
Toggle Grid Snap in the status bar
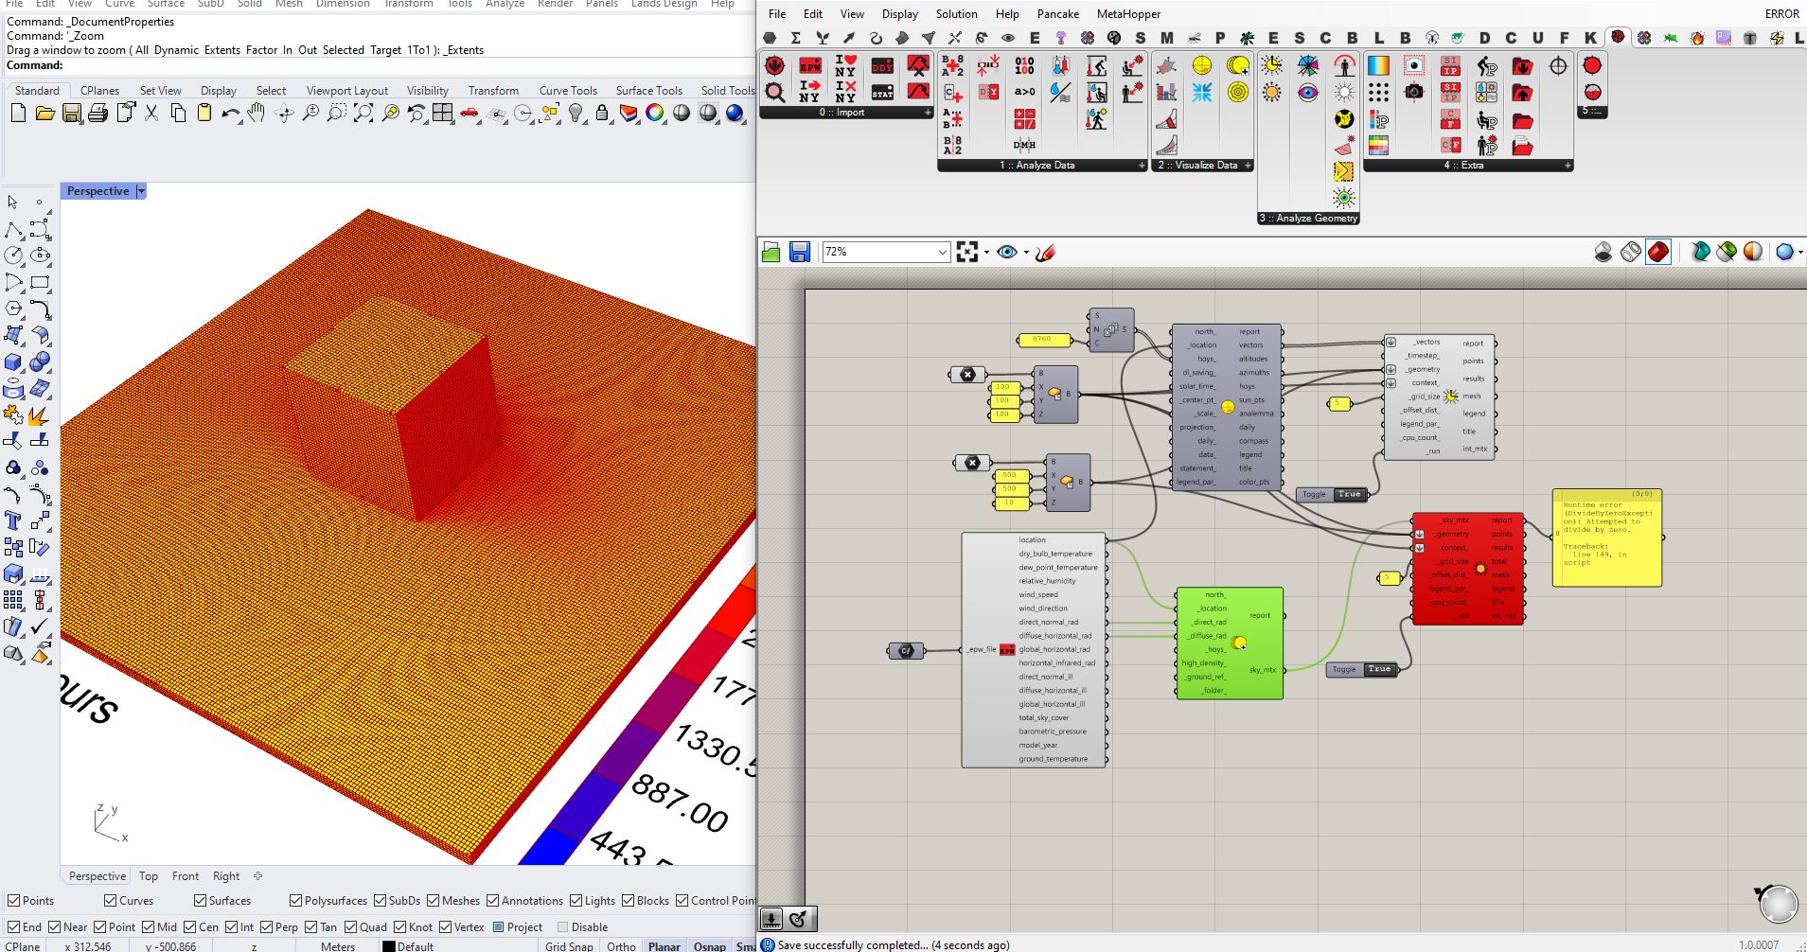coord(568,945)
